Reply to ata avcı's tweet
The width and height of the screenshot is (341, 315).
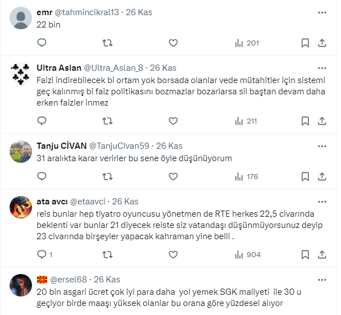coord(42,254)
